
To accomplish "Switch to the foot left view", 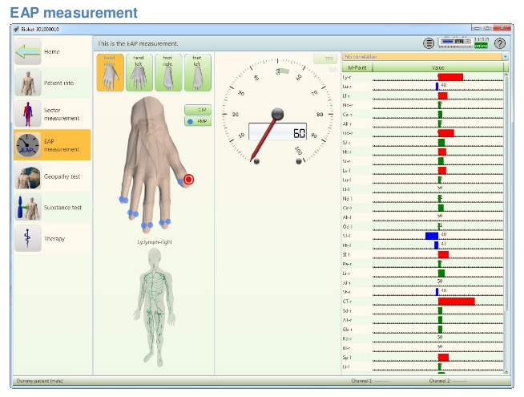I will pos(197,72).
